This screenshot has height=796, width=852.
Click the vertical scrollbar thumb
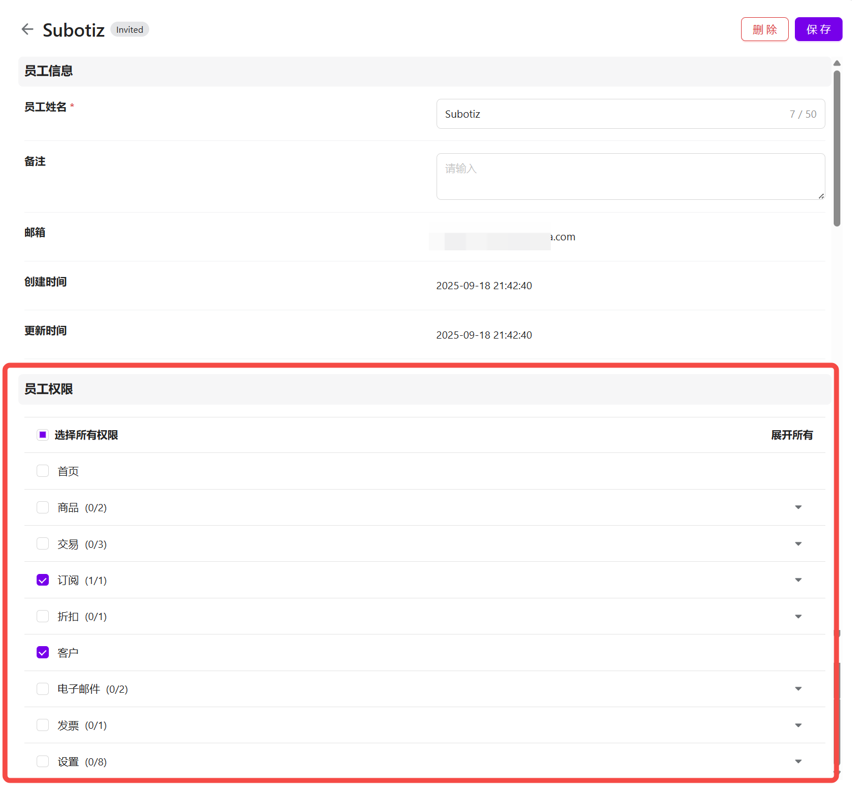click(x=836, y=147)
